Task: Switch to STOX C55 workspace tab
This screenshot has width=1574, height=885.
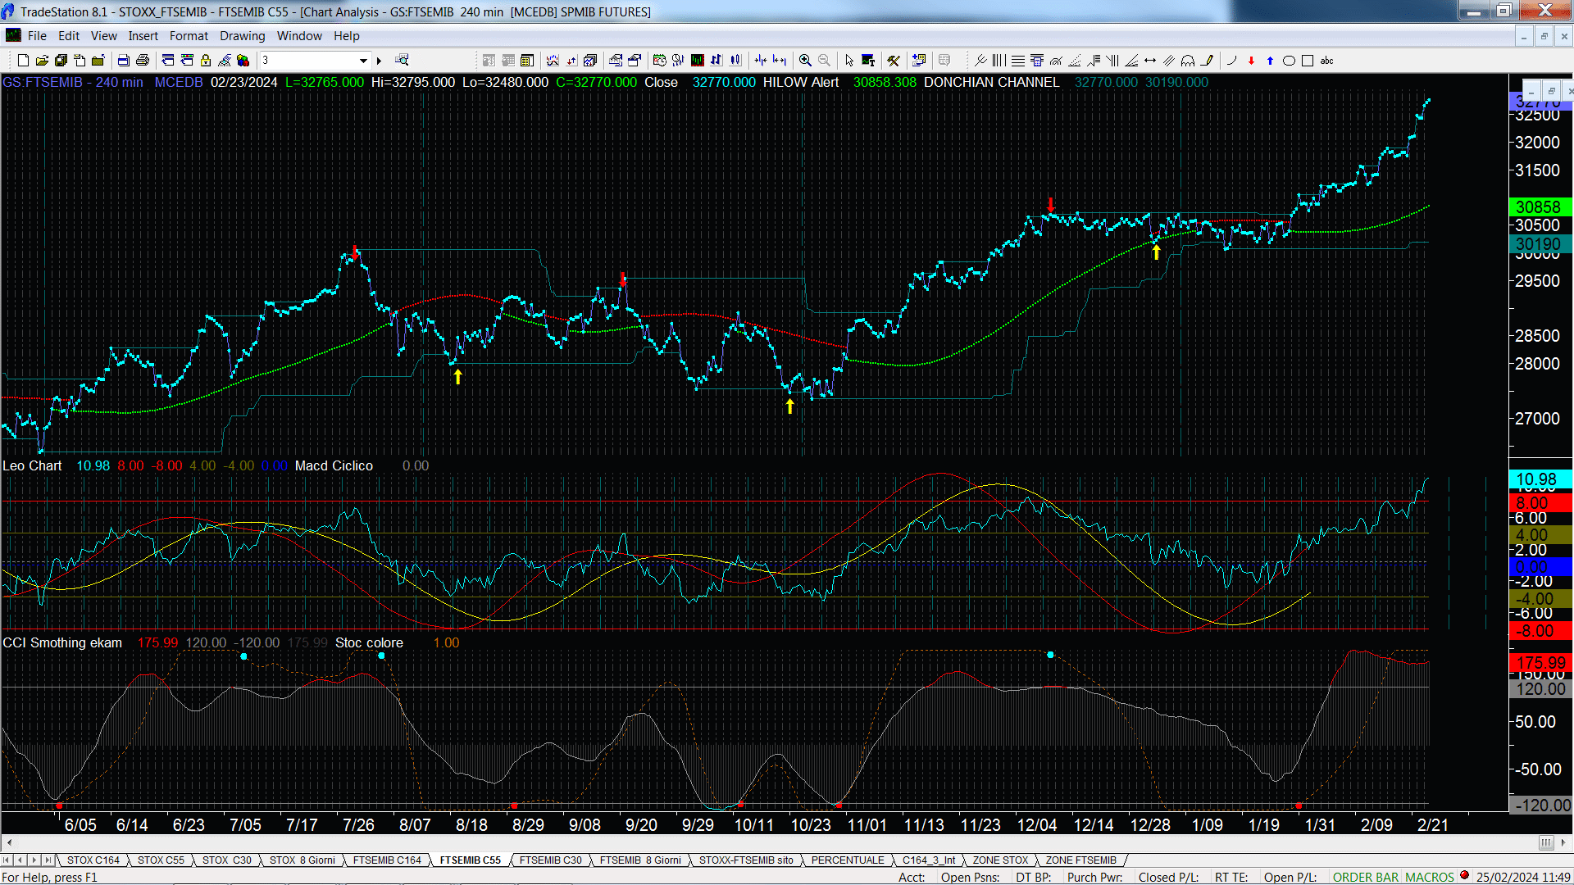Action: point(161,860)
